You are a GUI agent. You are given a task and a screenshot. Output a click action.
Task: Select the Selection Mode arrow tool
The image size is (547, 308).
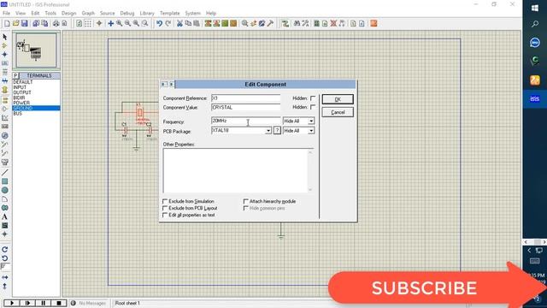coord(4,37)
